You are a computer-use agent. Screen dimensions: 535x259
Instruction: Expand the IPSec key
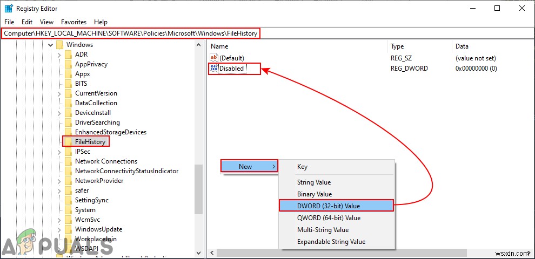point(59,152)
